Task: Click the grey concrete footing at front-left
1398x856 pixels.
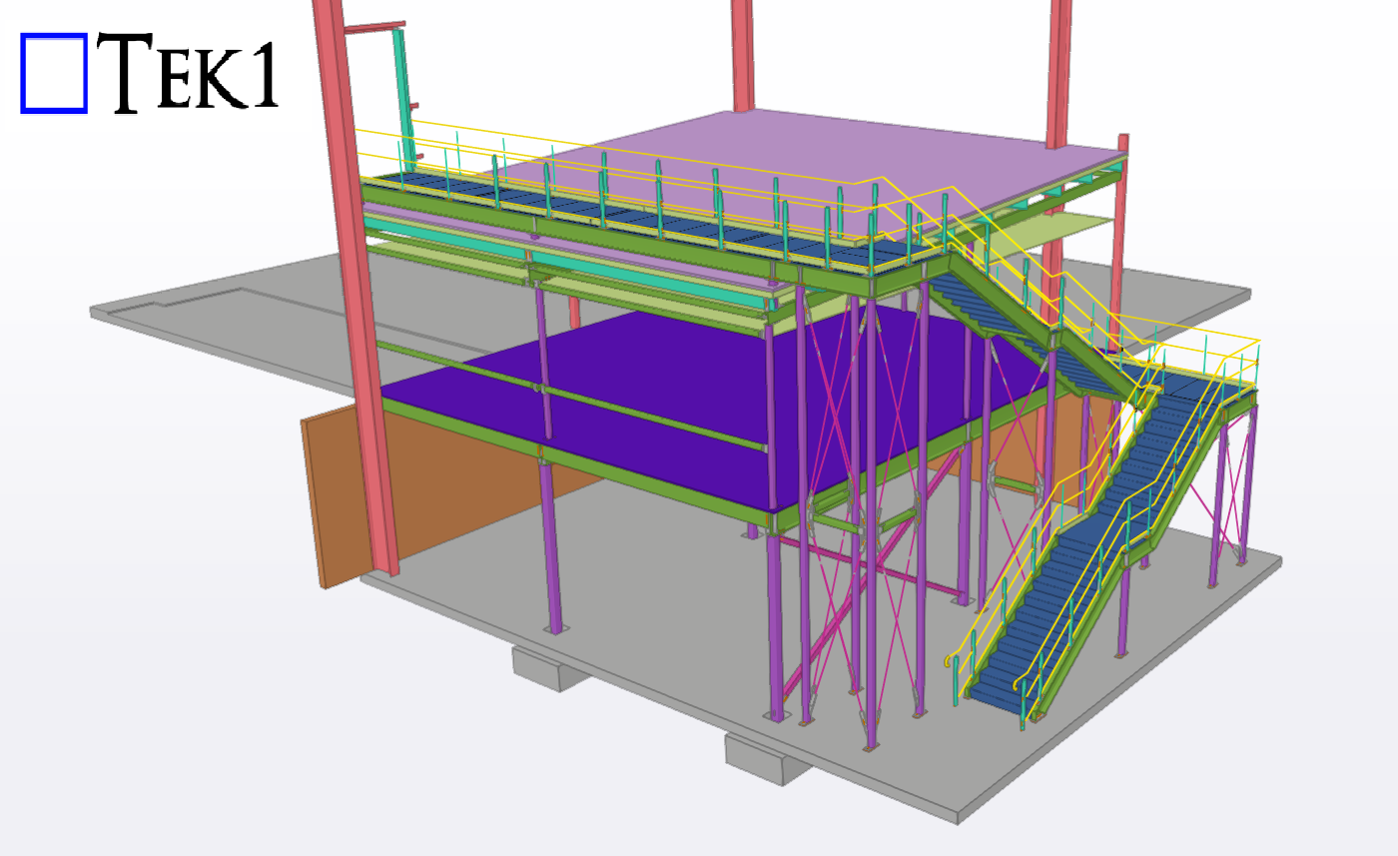Action: 549,666
